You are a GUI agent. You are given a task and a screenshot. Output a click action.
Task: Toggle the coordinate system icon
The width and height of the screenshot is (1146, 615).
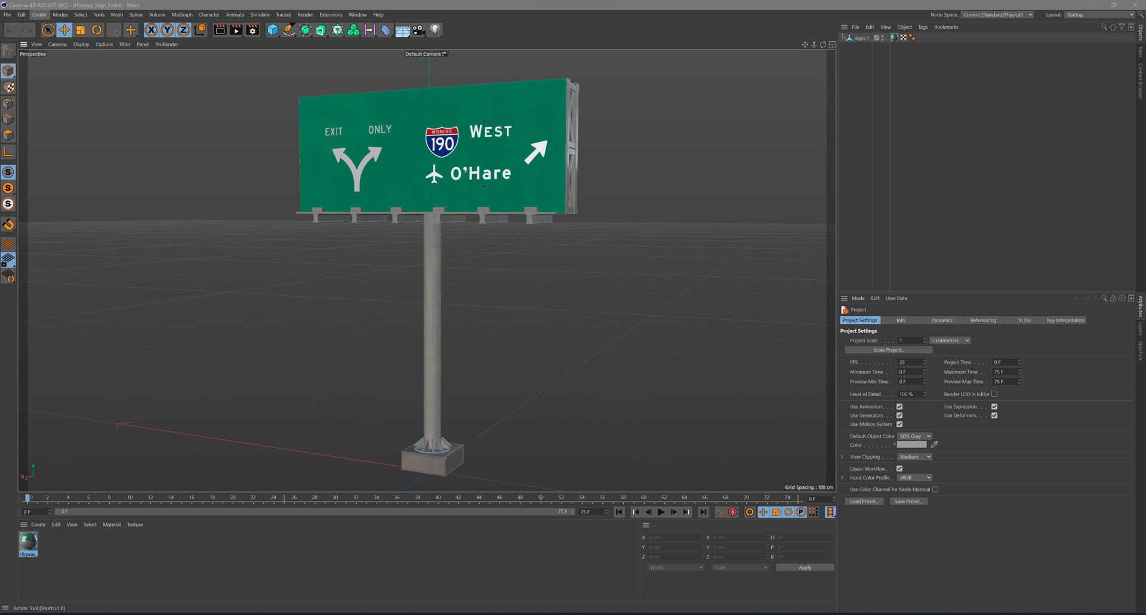(200, 30)
